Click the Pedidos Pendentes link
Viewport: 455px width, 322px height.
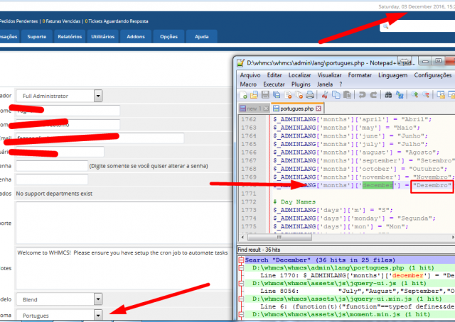point(19,21)
